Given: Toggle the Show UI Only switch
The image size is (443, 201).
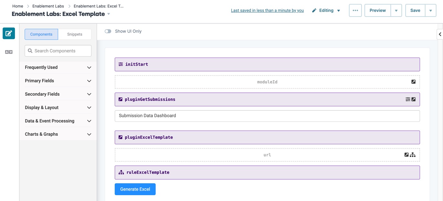Looking at the screenshot, I should point(108,31).
